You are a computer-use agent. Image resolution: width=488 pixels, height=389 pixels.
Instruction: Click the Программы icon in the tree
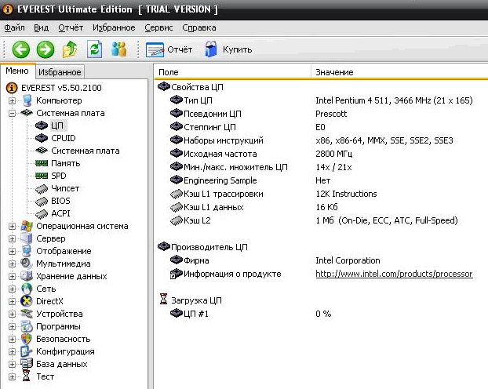pyautogui.click(x=27, y=326)
